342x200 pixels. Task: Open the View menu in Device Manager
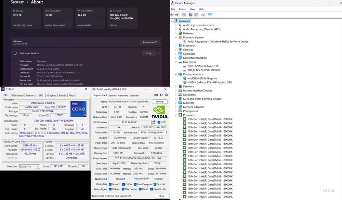pyautogui.click(x=192, y=9)
